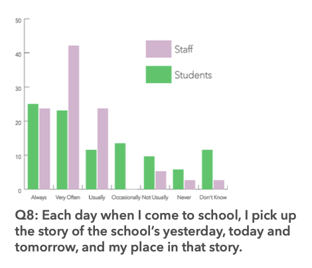Click the Q8 question caption text

tap(155, 231)
